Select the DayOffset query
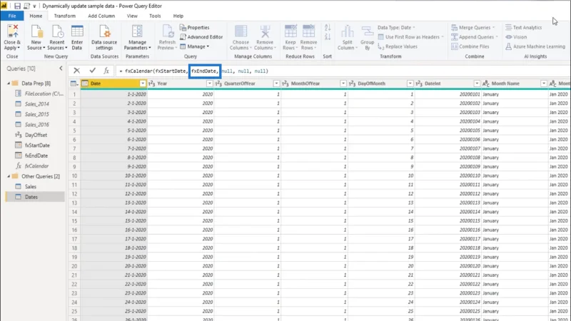571x321 pixels. pyautogui.click(x=36, y=135)
